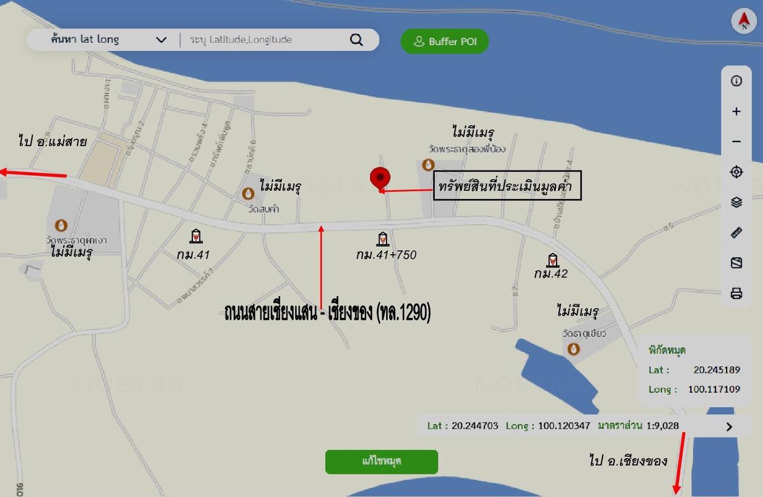Click the Buffer POI button
The height and width of the screenshot is (497, 763).
pos(445,42)
